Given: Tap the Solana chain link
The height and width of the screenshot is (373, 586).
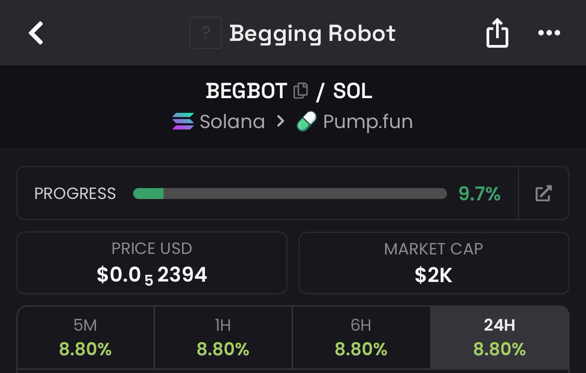Looking at the screenshot, I should click(x=219, y=121).
